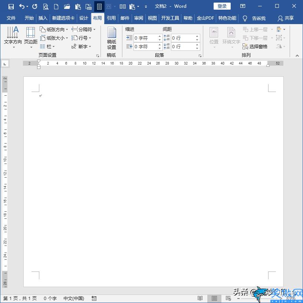303x303 pixels.
Task: Increase left indent with the up stepper
Action: pyautogui.click(x=159, y=36)
